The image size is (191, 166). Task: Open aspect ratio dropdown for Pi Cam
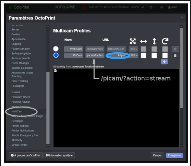click(133, 55)
